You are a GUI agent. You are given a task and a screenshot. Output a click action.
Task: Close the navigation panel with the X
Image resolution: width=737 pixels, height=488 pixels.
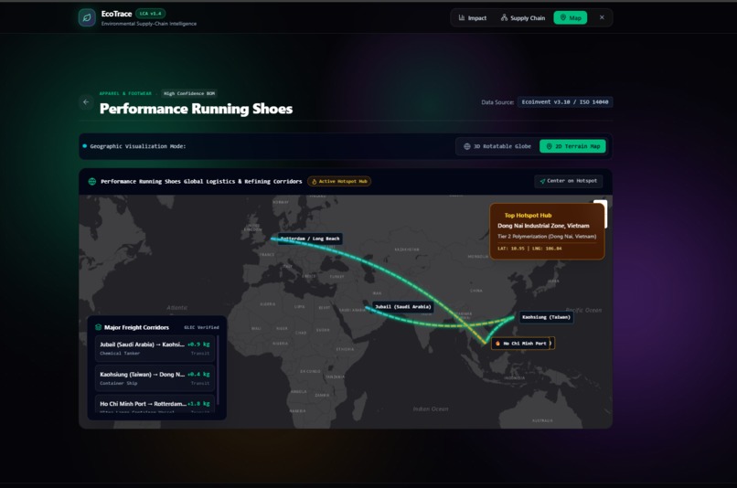coord(602,17)
